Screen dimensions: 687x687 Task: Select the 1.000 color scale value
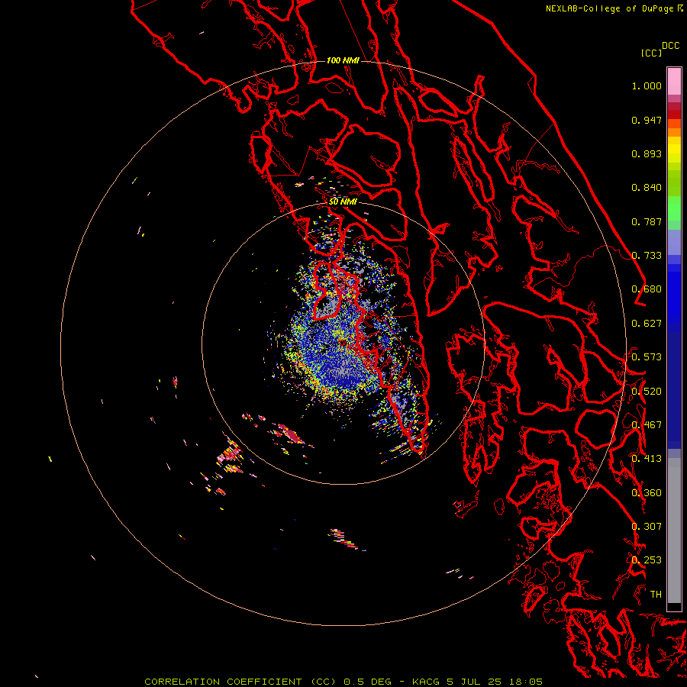pyautogui.click(x=647, y=85)
